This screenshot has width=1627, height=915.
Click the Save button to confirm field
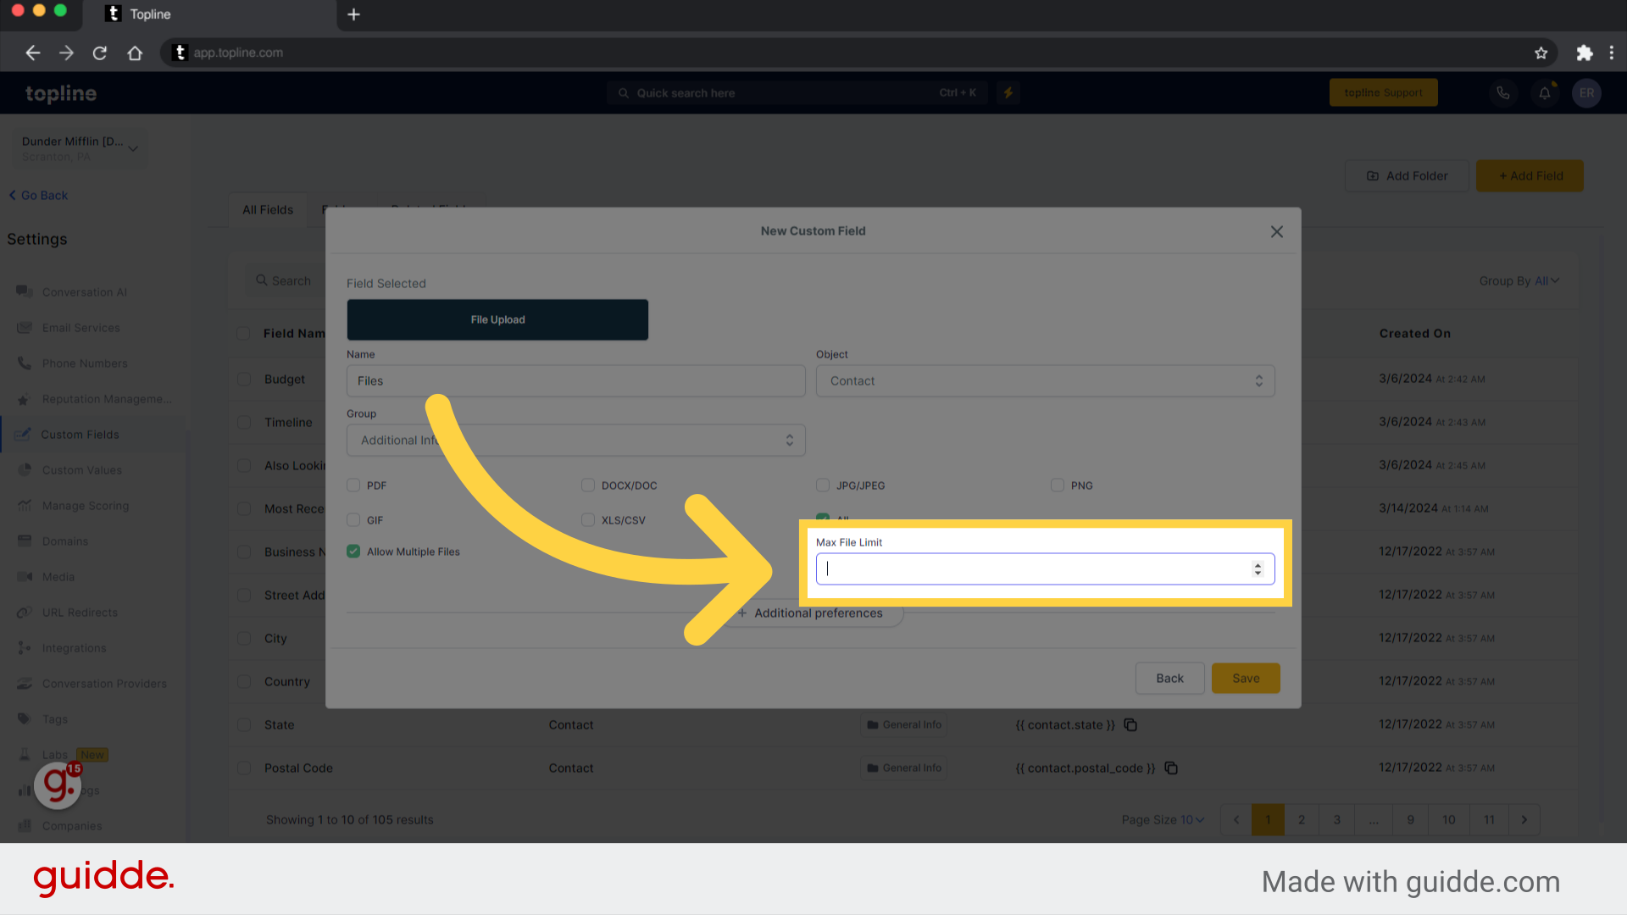tap(1244, 678)
